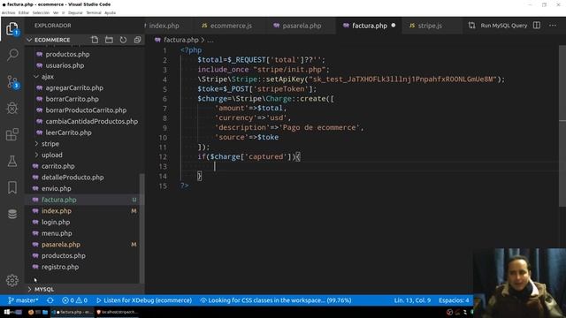
Task: Click errors and warnings count in status bar
Action: pos(74,300)
